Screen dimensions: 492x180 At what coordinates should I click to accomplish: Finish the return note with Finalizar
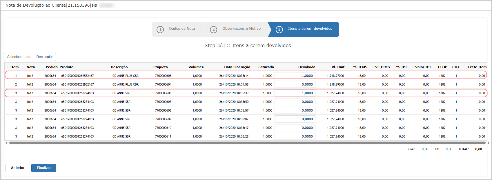pyautogui.click(x=44, y=168)
